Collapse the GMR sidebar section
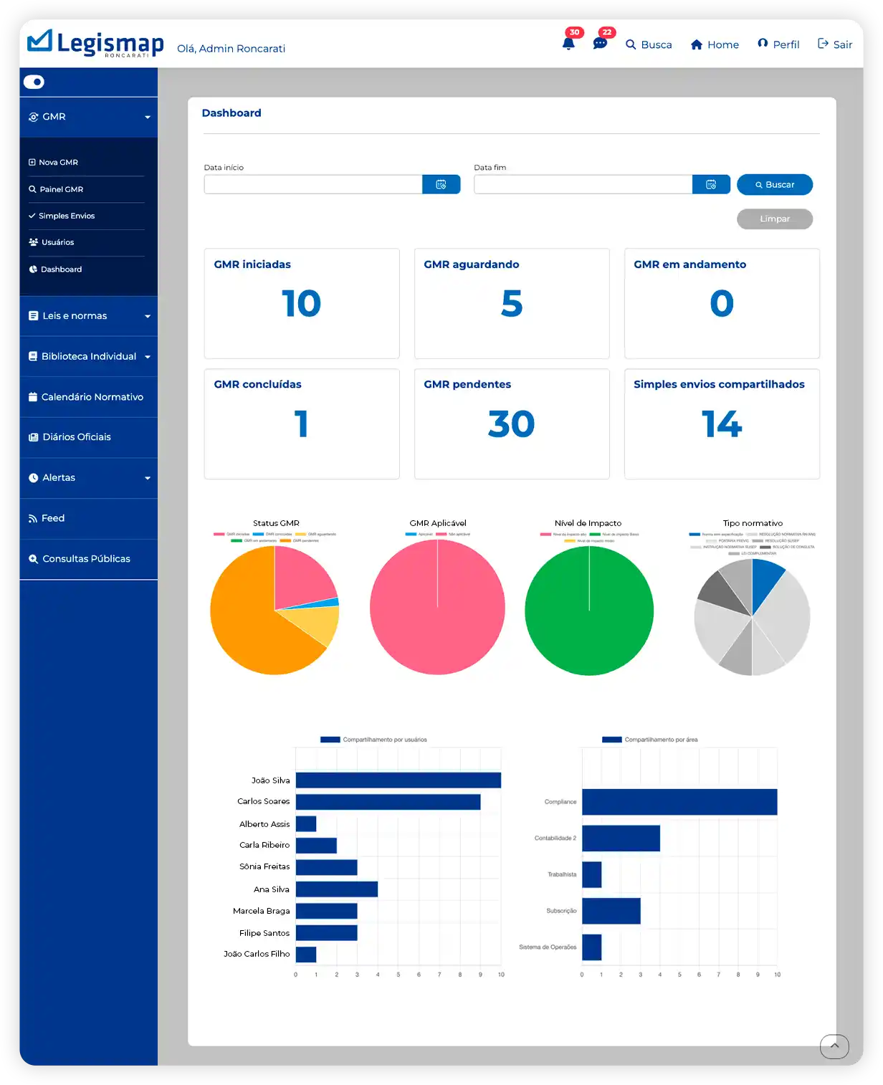The width and height of the screenshot is (883, 1085). click(x=89, y=117)
